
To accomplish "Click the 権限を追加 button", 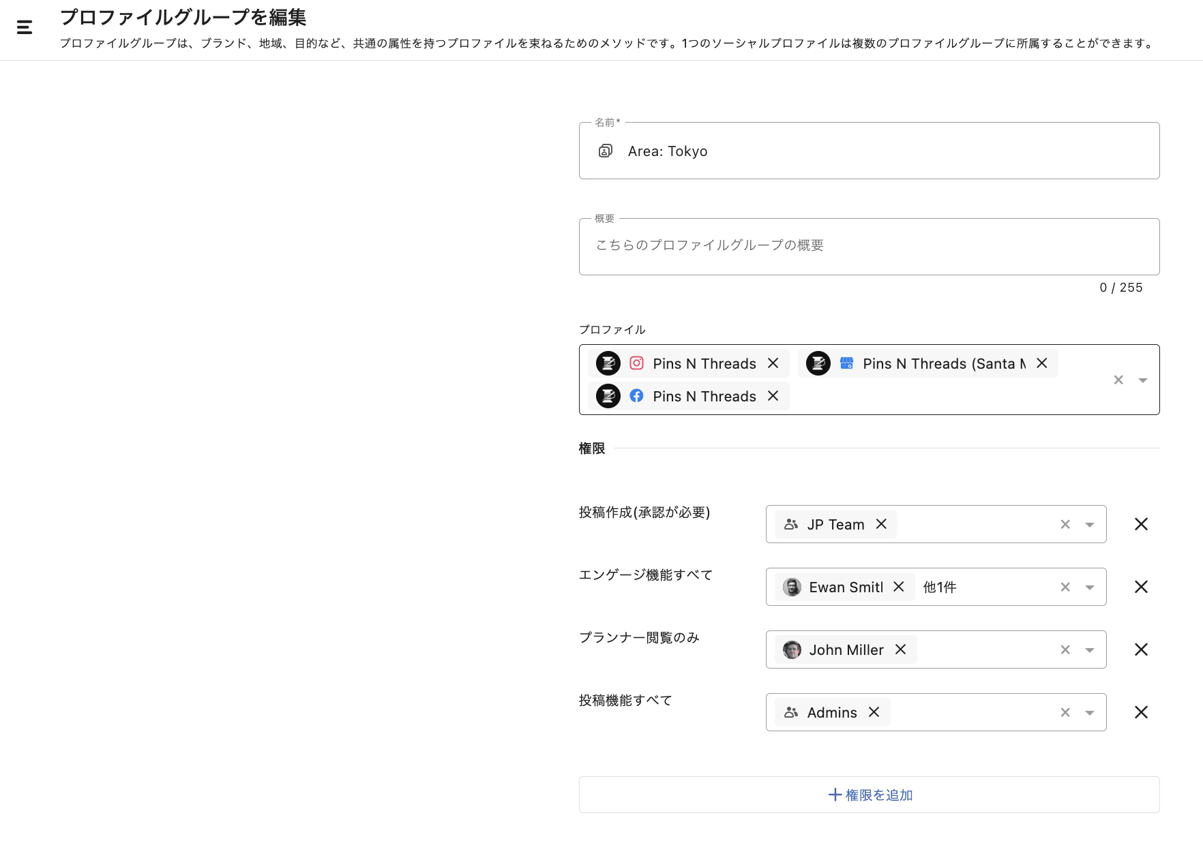I will [x=869, y=795].
